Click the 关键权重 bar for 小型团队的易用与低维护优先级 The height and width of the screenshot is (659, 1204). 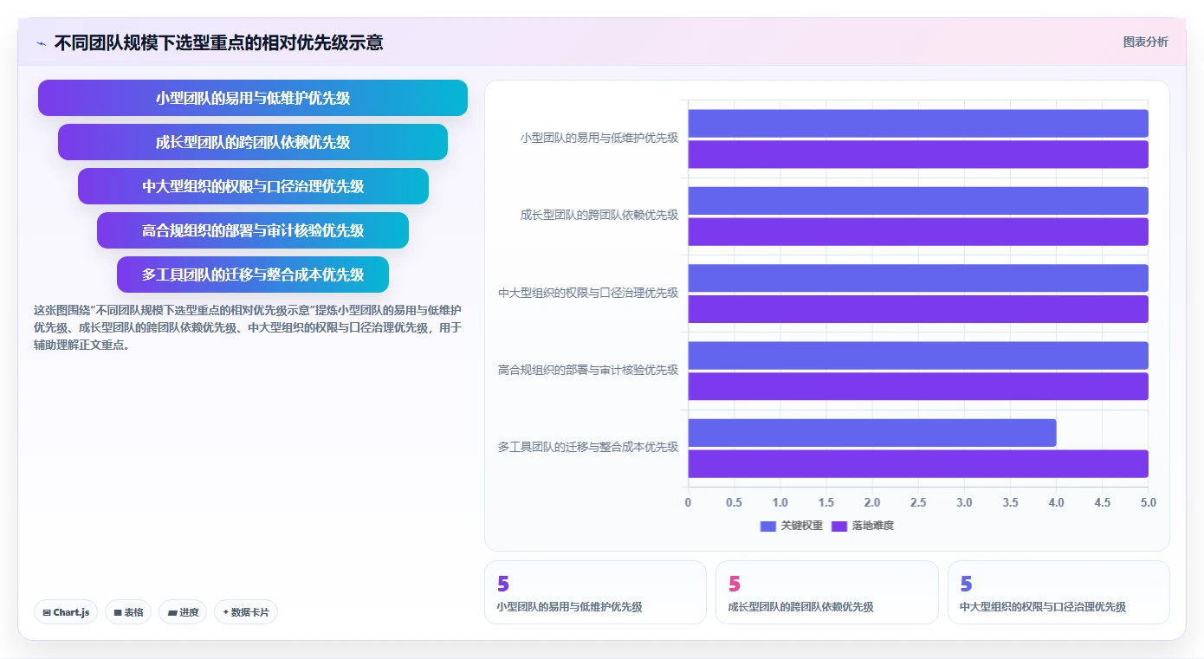[x=918, y=123]
